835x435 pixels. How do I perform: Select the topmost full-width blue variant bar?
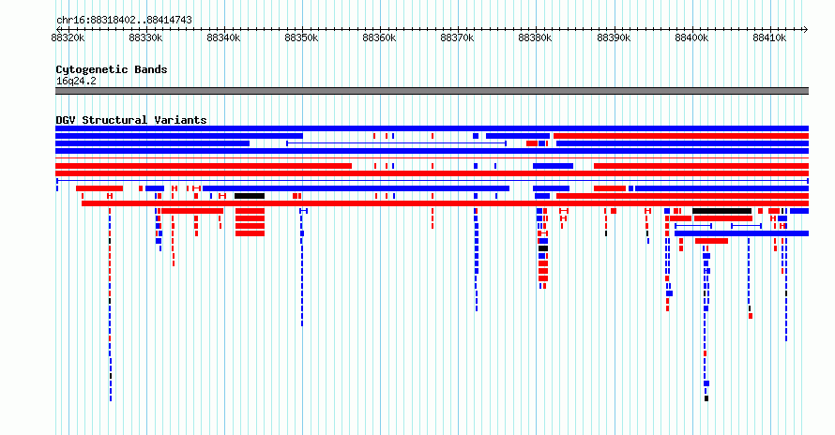click(432, 128)
